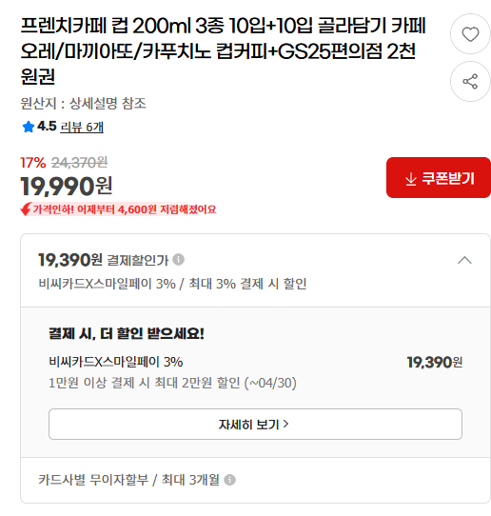Click the 비씨카드X스마일페이 3% discount item
The width and height of the screenshot is (491, 516).
pos(255,372)
